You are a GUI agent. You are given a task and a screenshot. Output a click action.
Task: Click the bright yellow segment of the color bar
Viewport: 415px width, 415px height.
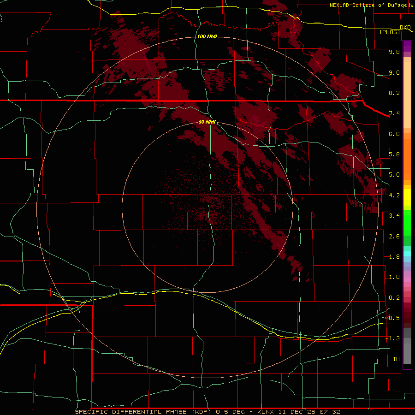407,197
